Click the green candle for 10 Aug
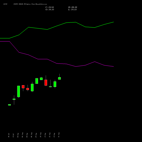 click(41, 79)
